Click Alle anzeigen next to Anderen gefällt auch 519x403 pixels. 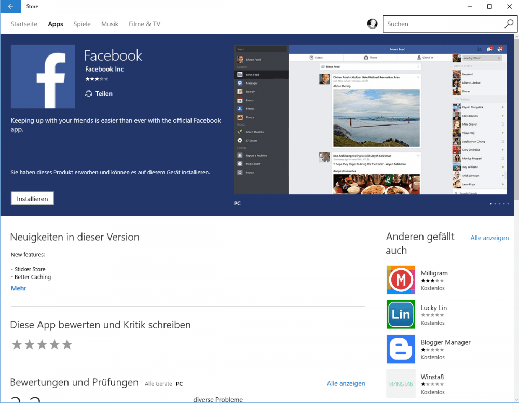(x=489, y=238)
